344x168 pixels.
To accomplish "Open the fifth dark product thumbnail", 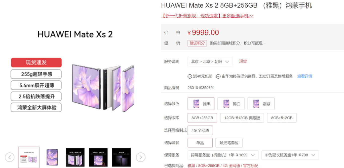I will coord(121,157).
